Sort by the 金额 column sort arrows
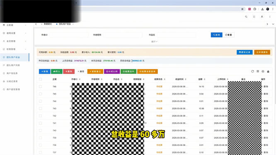Image resolution: width=276 pixels, height=155 pixels. (x=205, y=79)
